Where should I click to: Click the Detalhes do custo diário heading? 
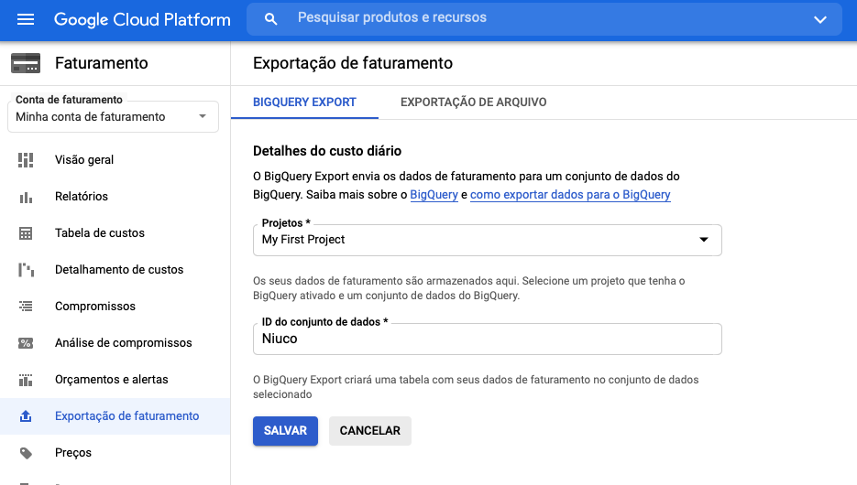[x=327, y=151]
